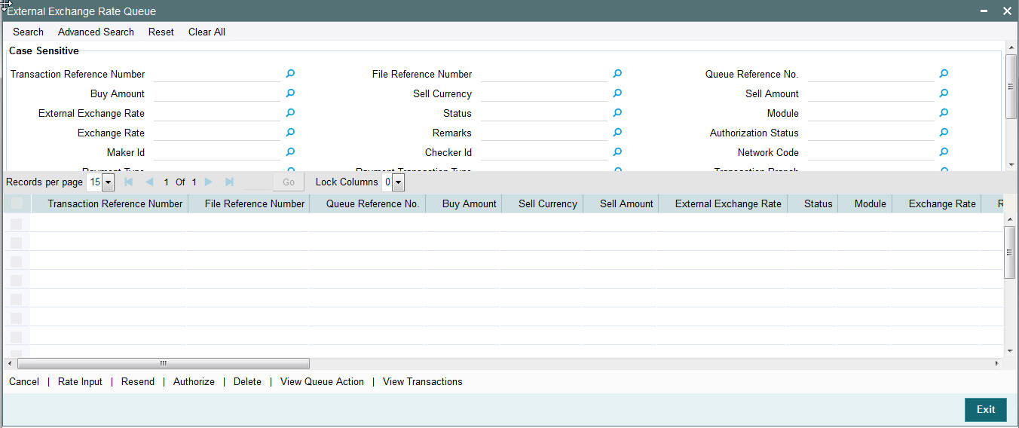
Task: Click into the Transaction Reference Number field
Action: (217, 74)
